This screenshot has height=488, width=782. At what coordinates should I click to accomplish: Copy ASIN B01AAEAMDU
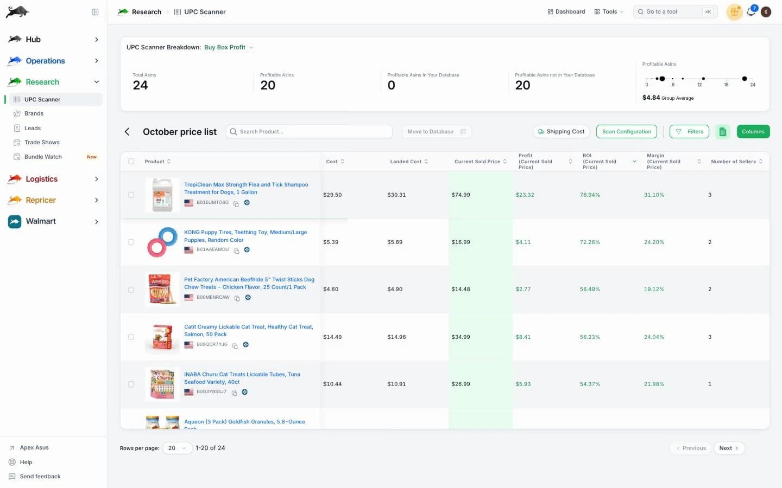pyautogui.click(x=236, y=251)
